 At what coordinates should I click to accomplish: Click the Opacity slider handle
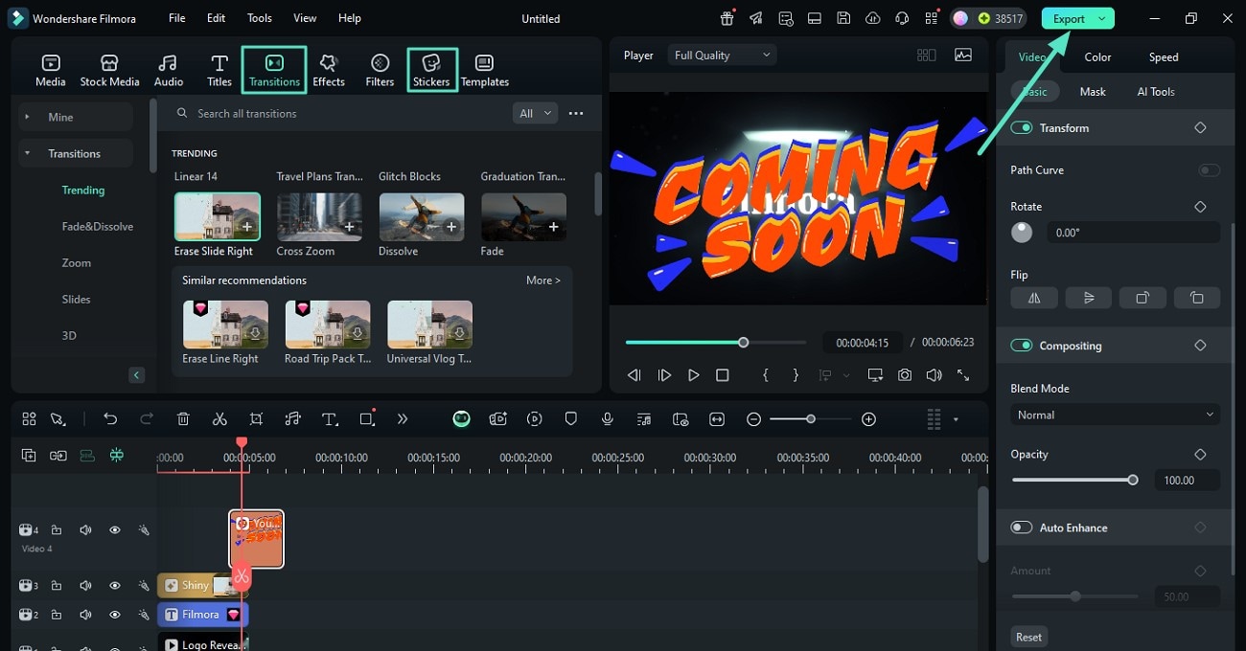pyautogui.click(x=1133, y=480)
